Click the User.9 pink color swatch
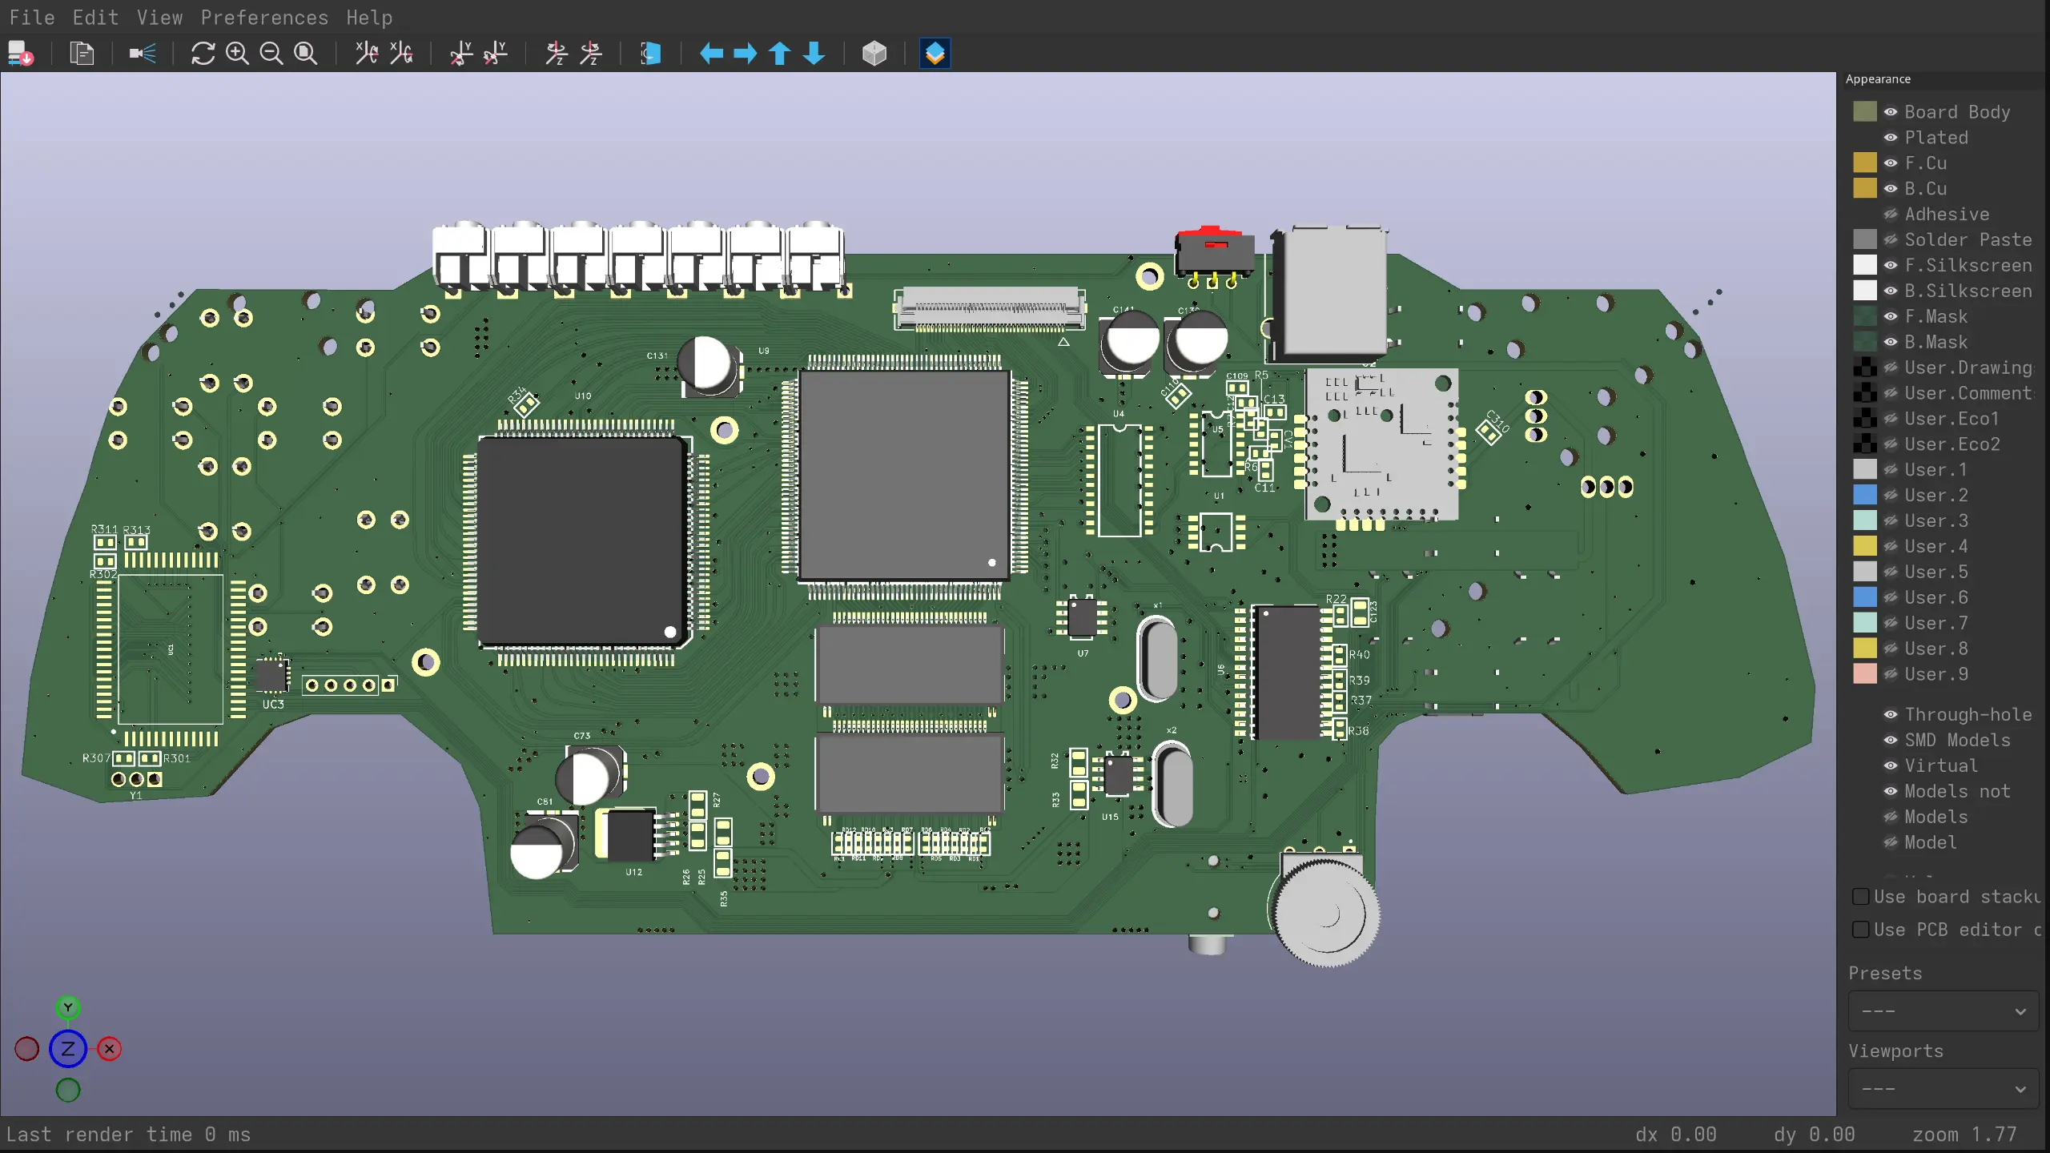 pos(1865,674)
